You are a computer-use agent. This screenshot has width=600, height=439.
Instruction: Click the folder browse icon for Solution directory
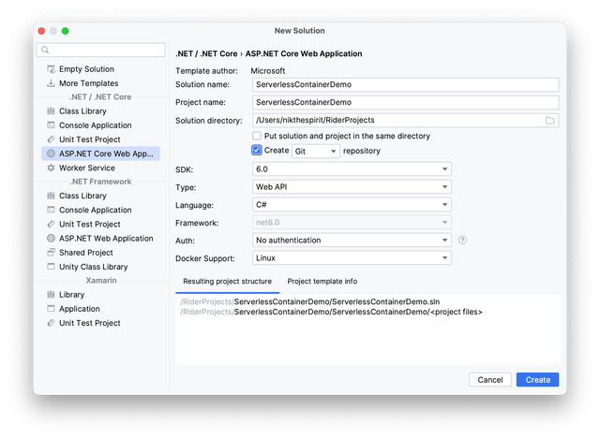coord(550,121)
